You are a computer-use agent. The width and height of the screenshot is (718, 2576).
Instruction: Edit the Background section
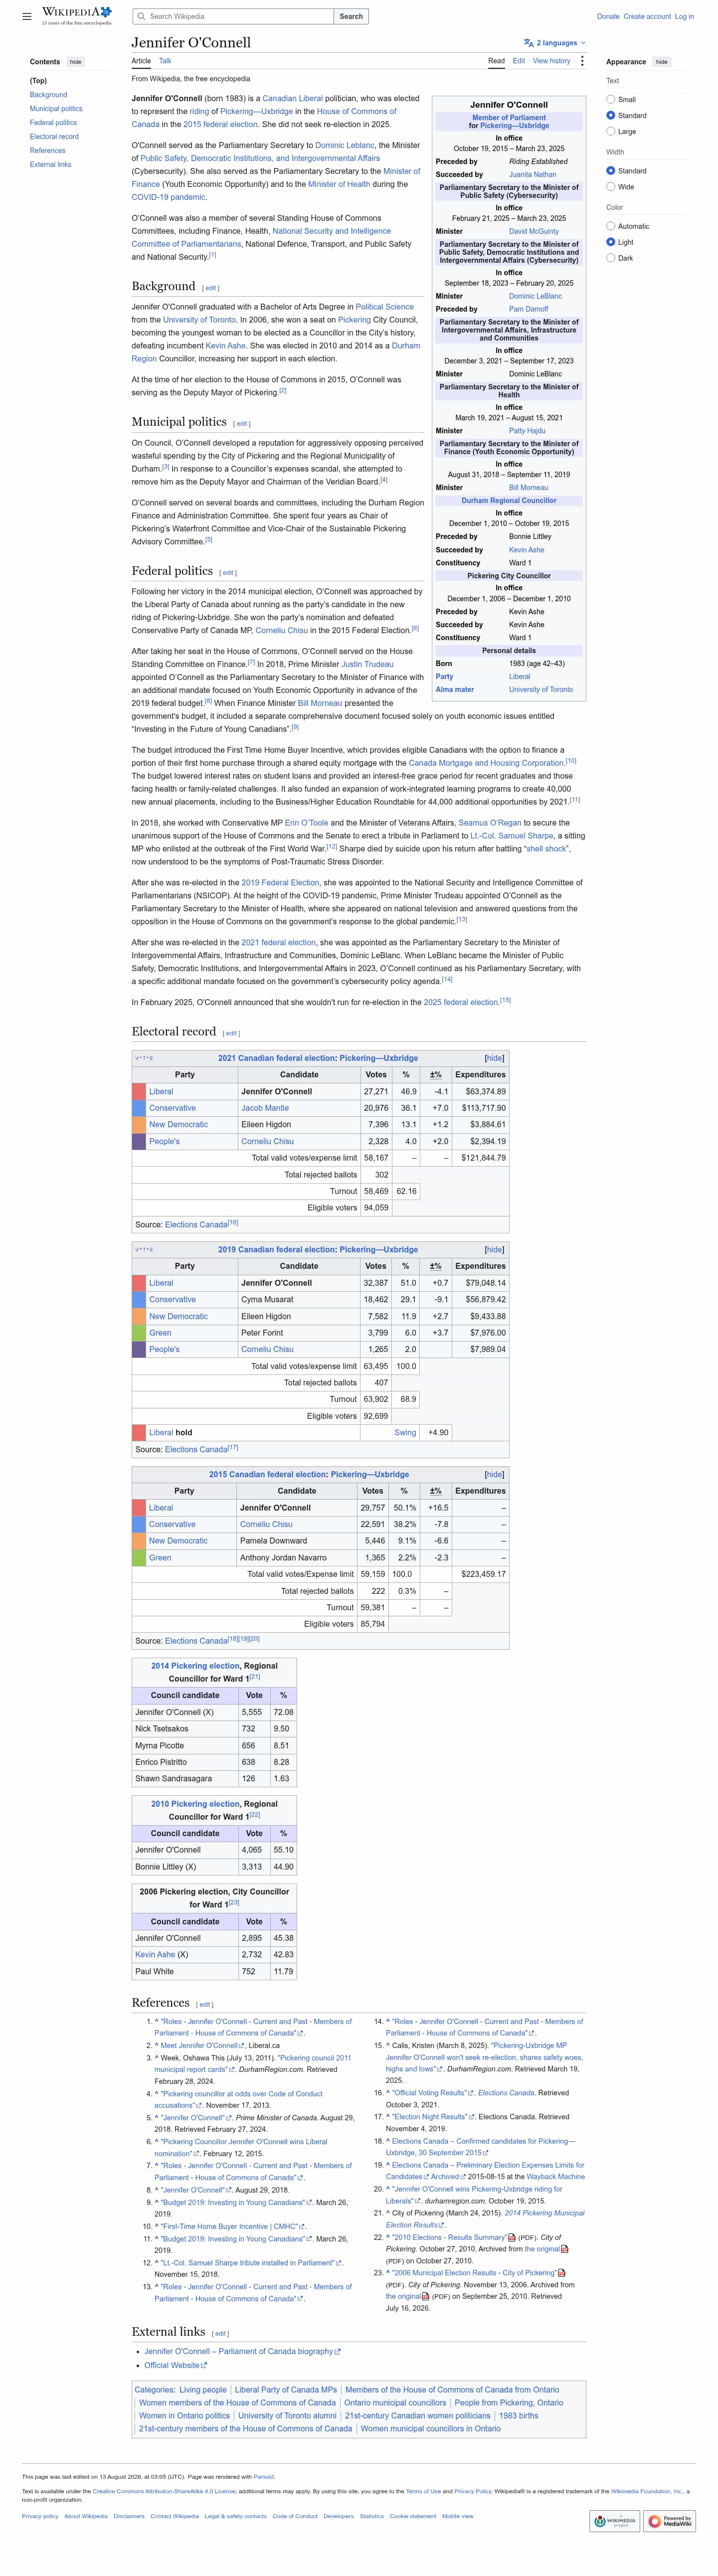[211, 288]
